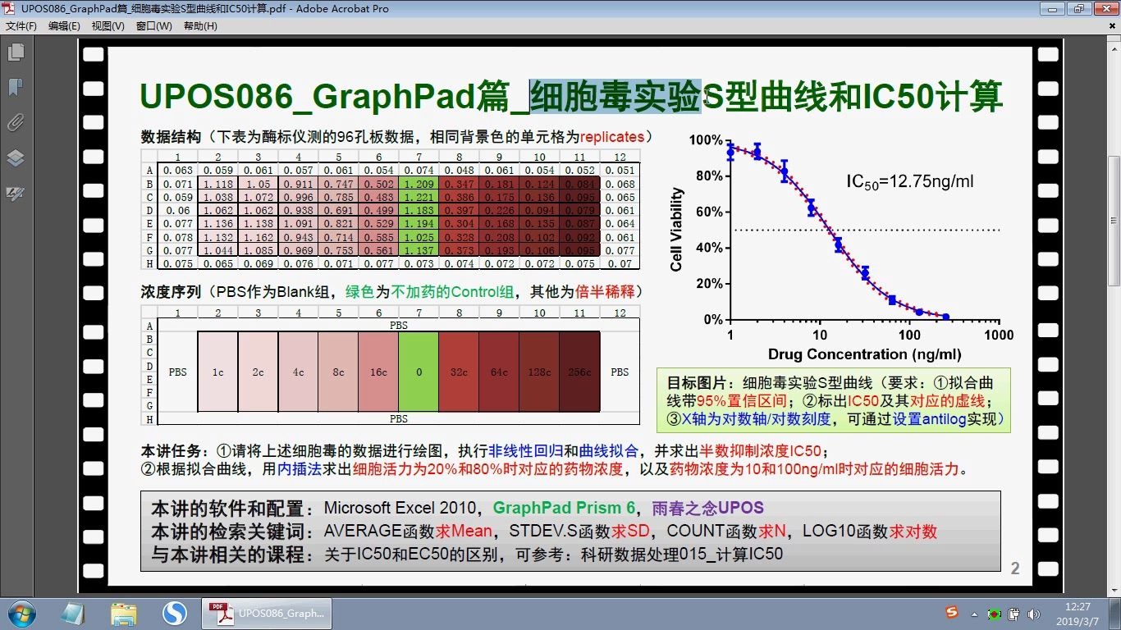Open the 窗口(W) menu
This screenshot has width=1121, height=630.
pos(154,26)
